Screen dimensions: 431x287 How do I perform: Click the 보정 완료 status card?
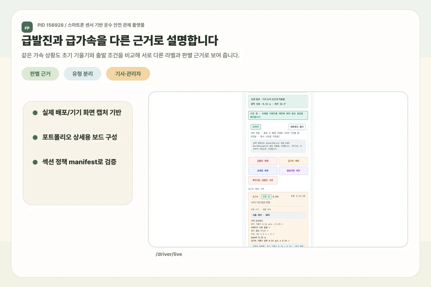tap(278, 102)
